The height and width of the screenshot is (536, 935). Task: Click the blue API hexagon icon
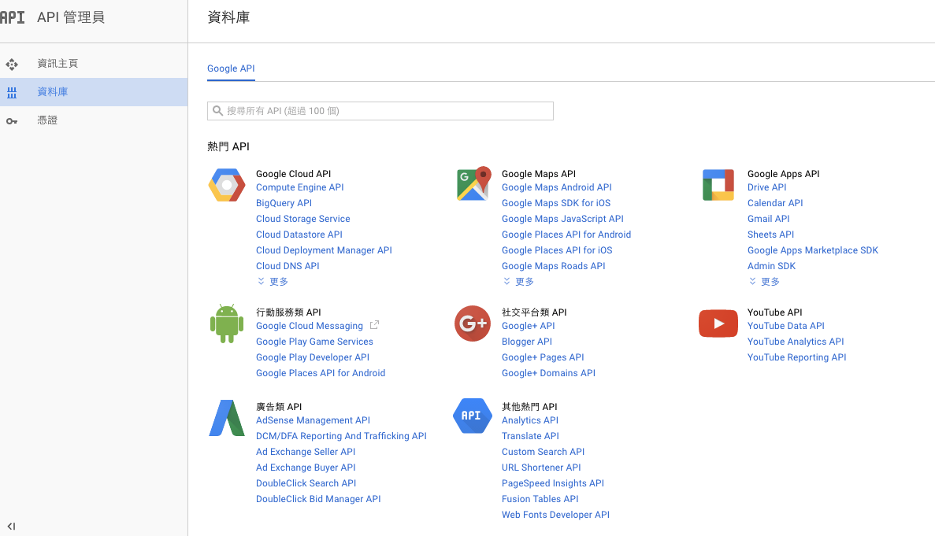pos(473,416)
